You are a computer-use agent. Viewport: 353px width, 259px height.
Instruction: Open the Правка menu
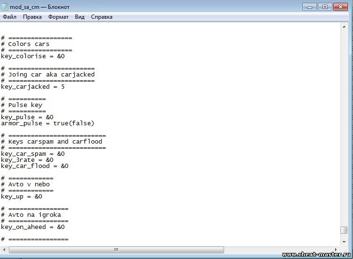coord(32,17)
